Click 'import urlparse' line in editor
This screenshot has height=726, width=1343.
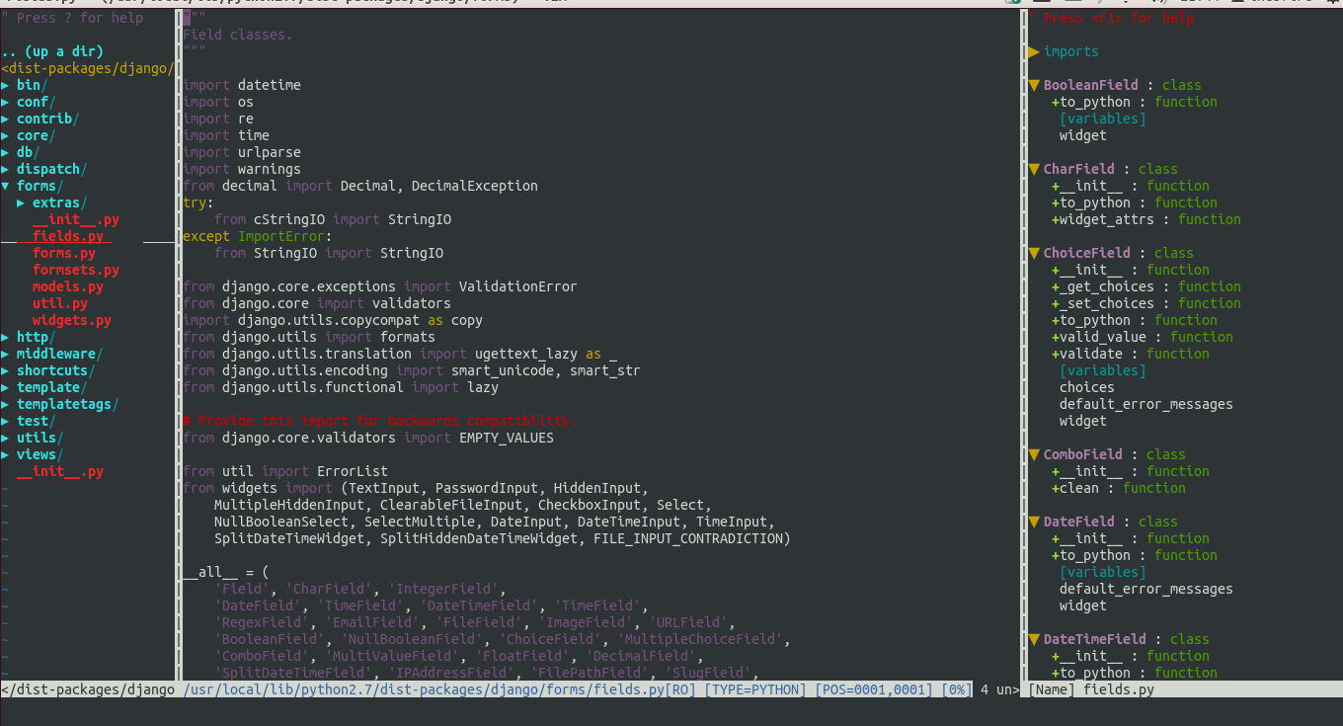(242, 152)
